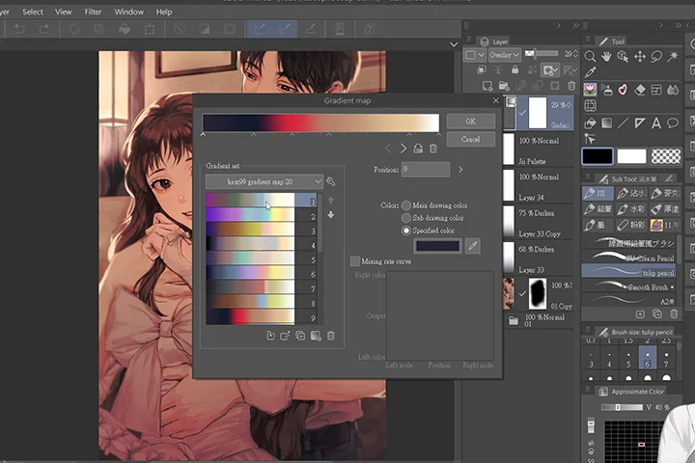Select the Eyedropper tool in Tool panel
Viewport: 695px width, 463px height.
[590, 72]
